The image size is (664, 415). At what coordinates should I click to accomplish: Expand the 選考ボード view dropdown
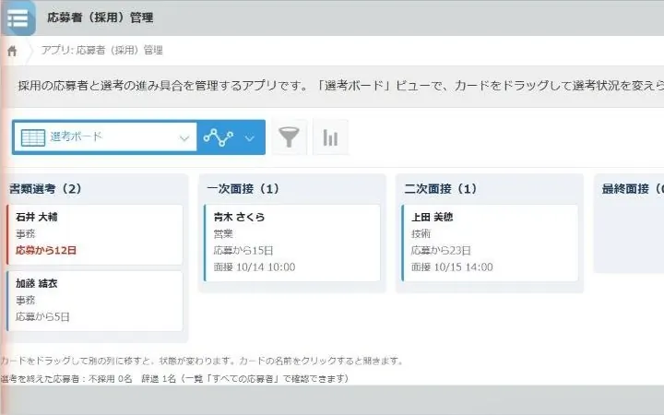coord(184,138)
